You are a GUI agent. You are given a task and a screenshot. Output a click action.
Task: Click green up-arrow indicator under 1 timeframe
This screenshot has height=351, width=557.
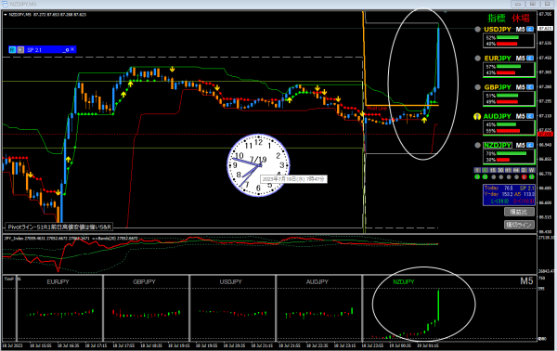[477, 177]
